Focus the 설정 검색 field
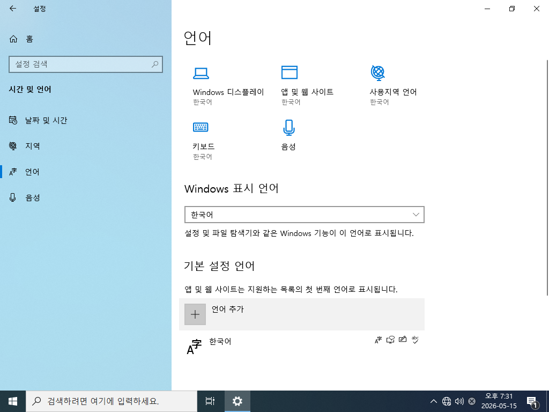This screenshot has height=412, width=549. point(86,64)
